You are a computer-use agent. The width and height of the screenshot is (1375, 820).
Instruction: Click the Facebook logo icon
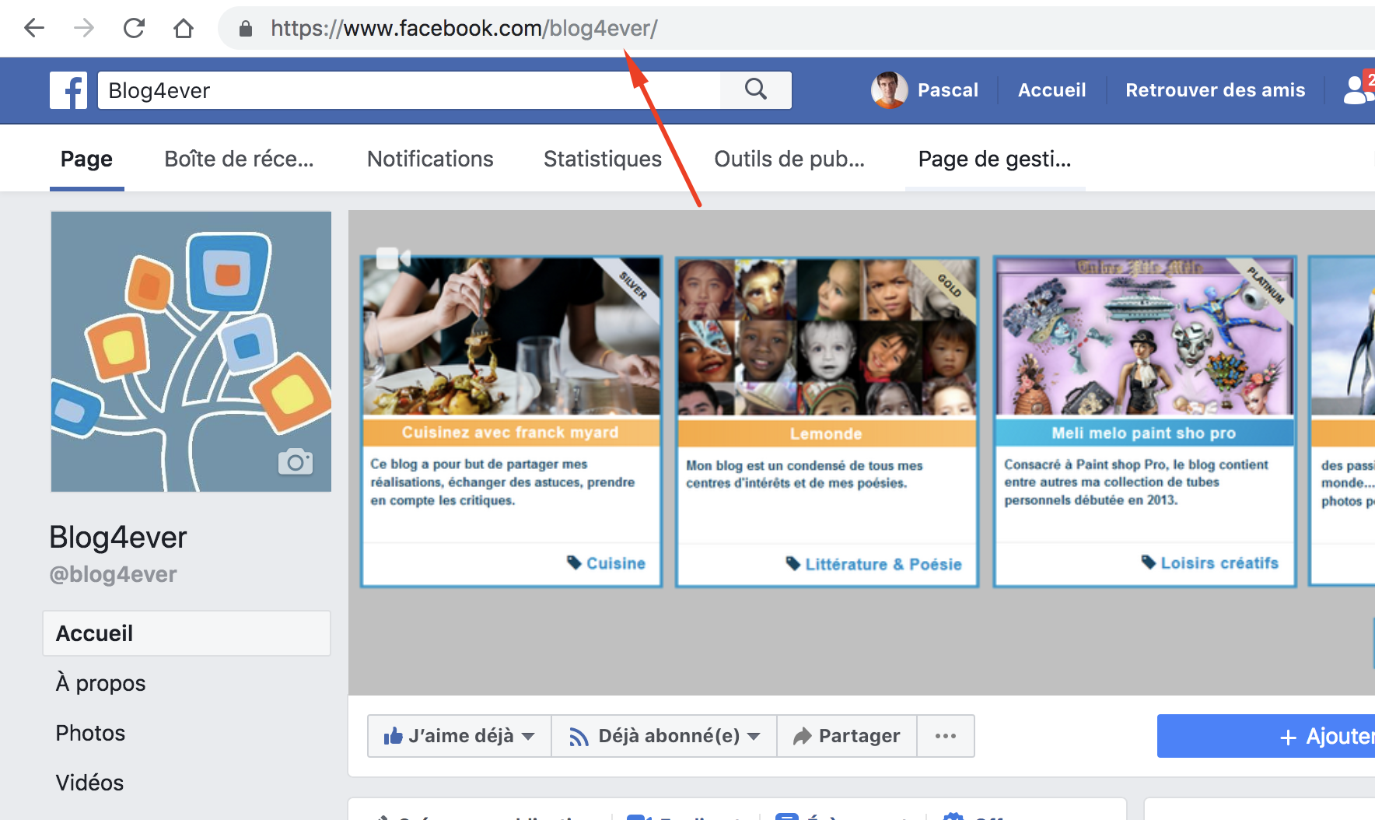(68, 90)
